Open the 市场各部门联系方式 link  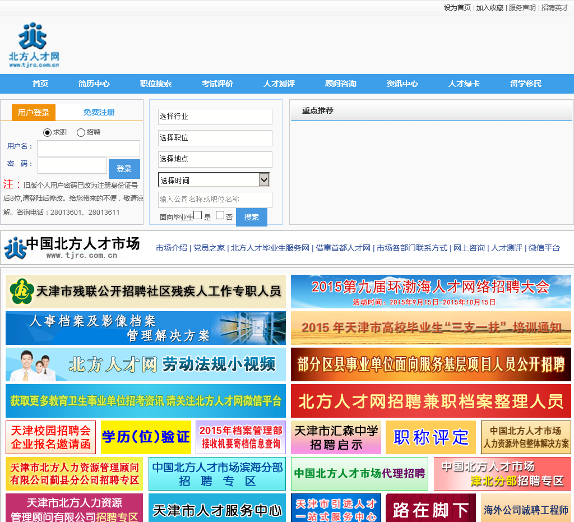[412, 248]
